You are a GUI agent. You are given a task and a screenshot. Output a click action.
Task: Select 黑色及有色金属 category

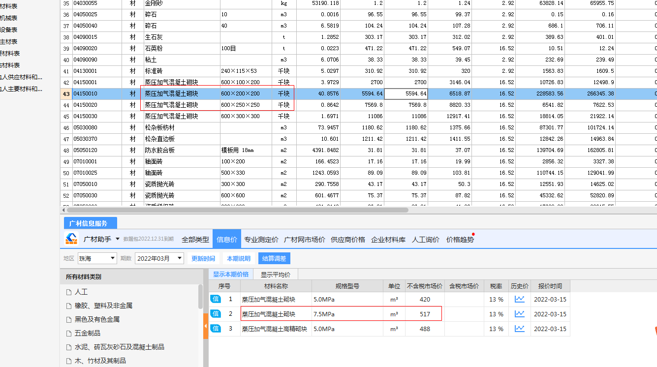(x=97, y=319)
